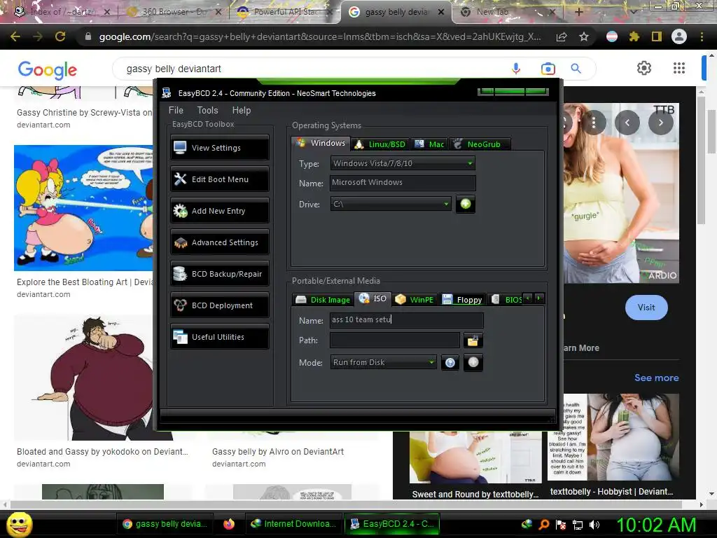Show more portable media tabs with right arrow
Image resolution: width=717 pixels, height=538 pixels.
coord(539,298)
